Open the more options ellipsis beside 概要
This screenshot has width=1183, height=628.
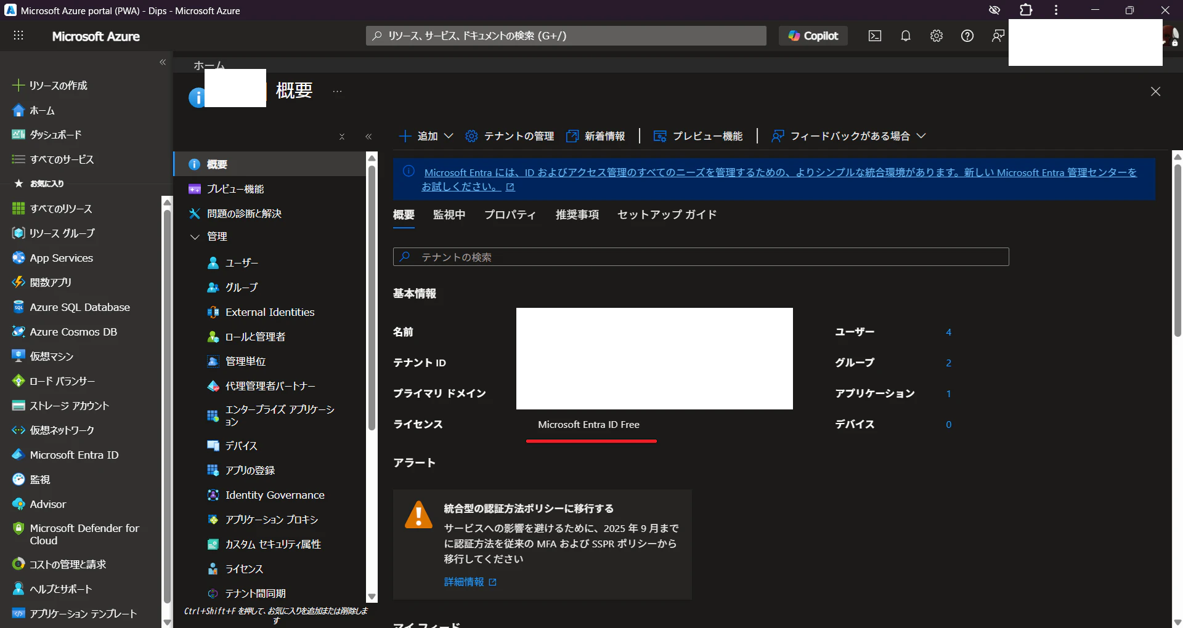(x=337, y=91)
